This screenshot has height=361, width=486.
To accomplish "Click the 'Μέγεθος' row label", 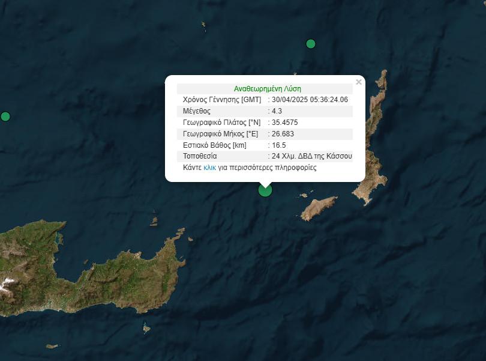I will pyautogui.click(x=197, y=111).
